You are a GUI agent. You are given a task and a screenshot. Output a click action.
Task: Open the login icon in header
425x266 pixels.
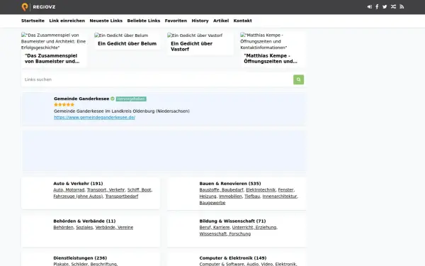(370, 7)
